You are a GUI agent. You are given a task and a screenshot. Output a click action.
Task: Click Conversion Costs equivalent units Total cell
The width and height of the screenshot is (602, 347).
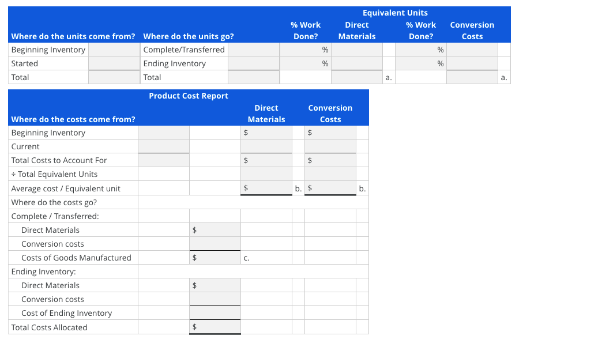pyautogui.click(x=472, y=77)
